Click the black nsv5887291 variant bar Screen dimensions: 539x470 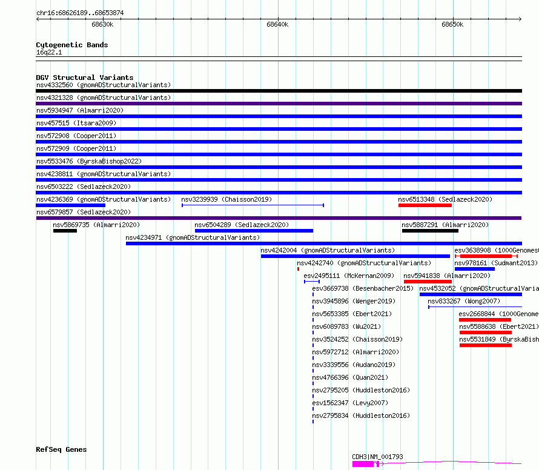click(430, 231)
